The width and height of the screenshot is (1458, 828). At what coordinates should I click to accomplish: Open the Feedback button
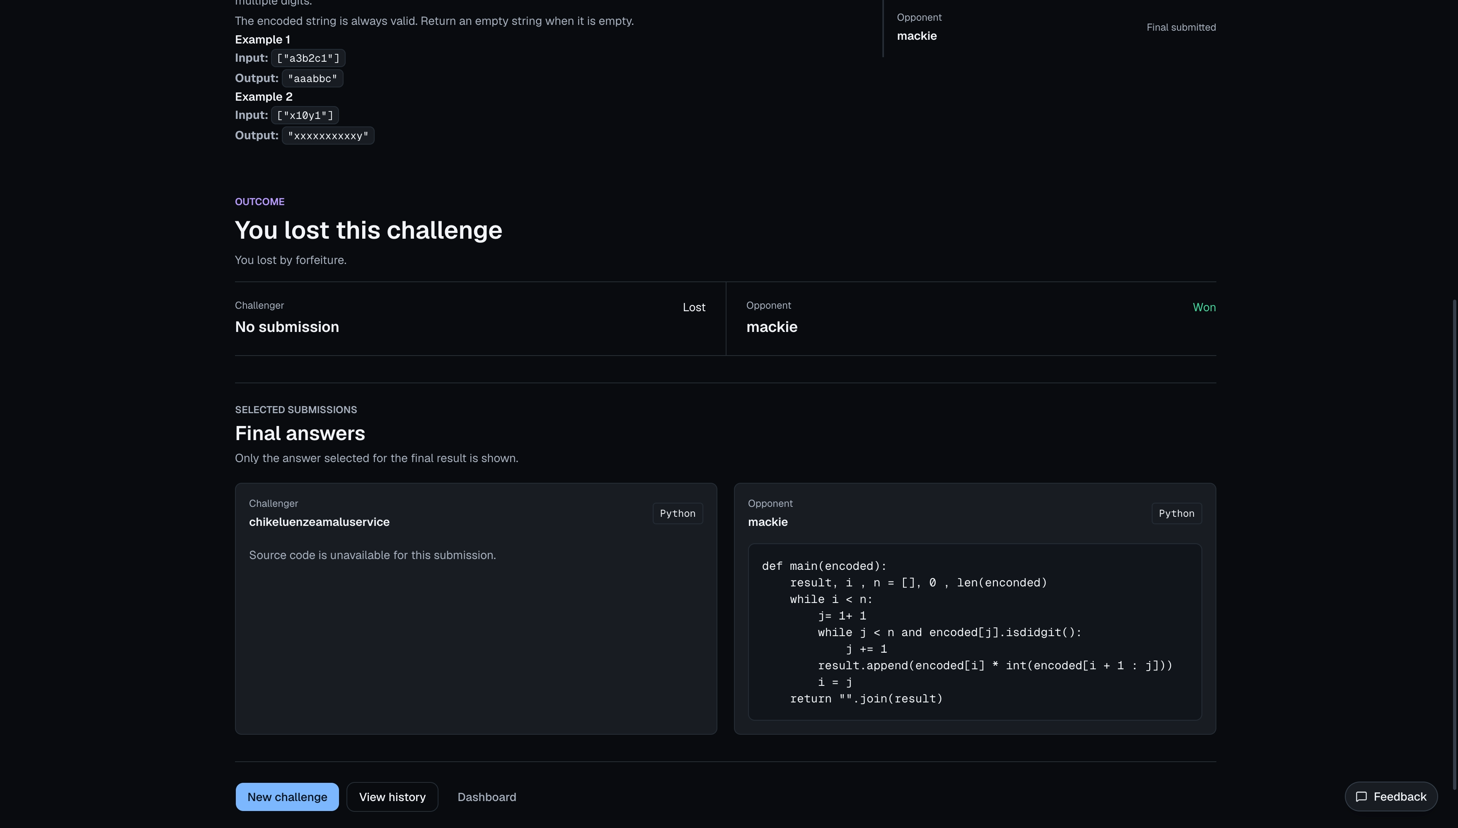(x=1391, y=796)
